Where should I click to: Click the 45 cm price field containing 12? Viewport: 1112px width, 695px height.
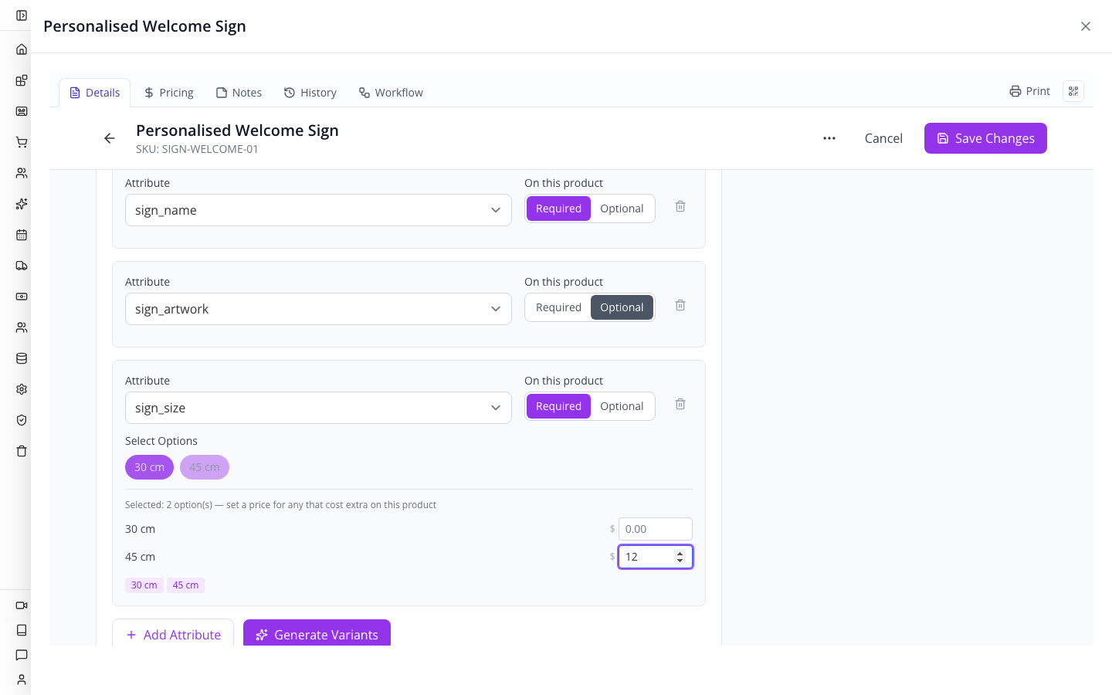(x=656, y=557)
